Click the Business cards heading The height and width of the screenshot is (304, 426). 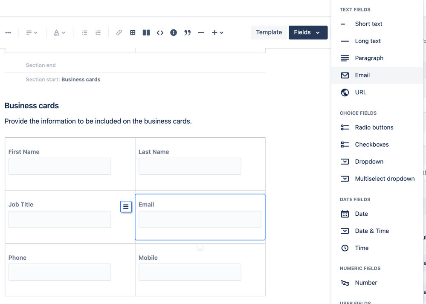[32, 106]
